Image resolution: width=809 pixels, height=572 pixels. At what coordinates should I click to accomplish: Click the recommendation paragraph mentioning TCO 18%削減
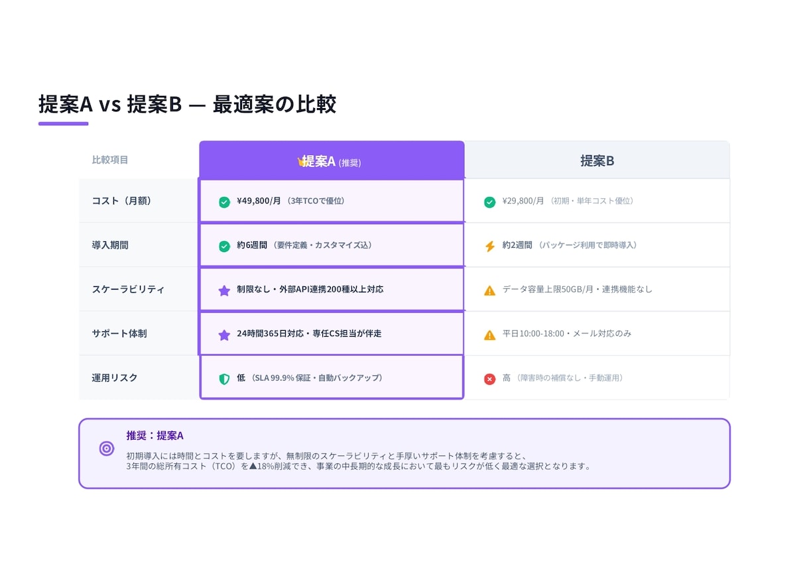(x=359, y=461)
